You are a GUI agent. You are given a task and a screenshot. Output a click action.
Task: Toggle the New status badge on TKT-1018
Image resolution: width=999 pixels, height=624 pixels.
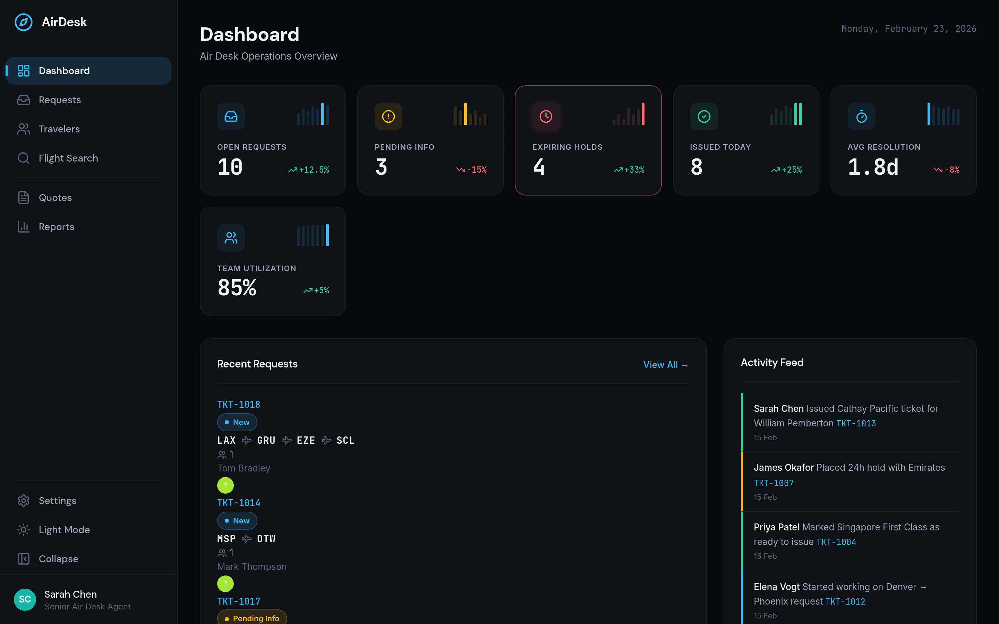[x=237, y=422]
